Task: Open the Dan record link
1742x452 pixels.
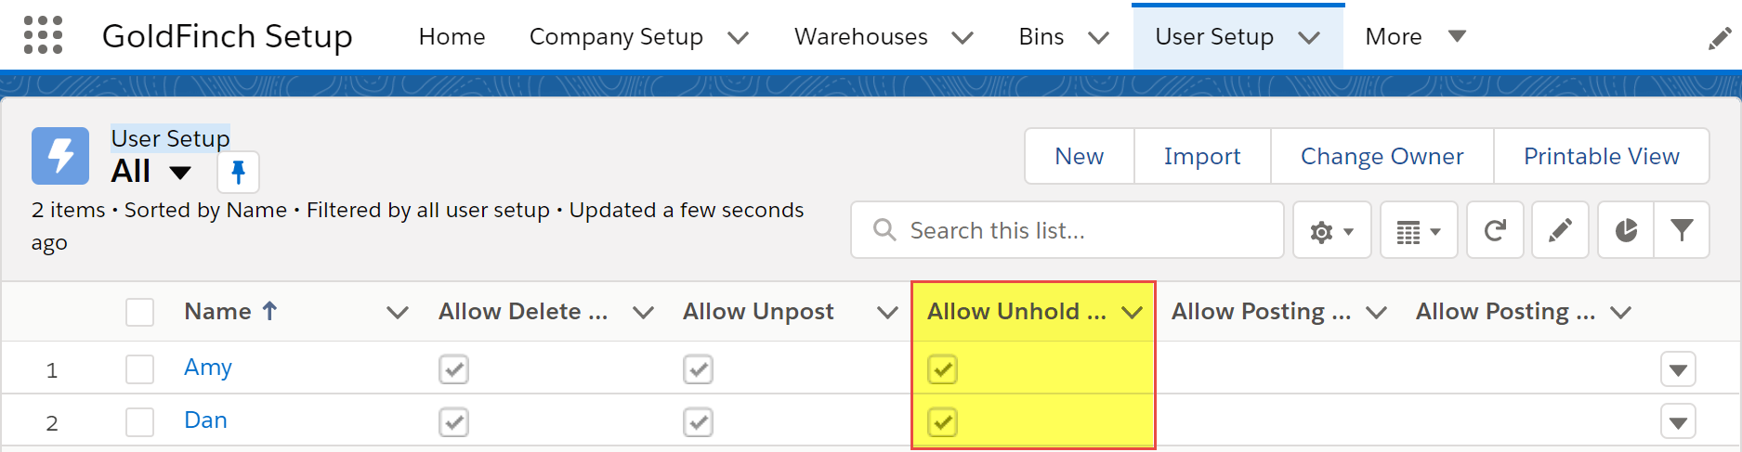Action: tap(205, 420)
